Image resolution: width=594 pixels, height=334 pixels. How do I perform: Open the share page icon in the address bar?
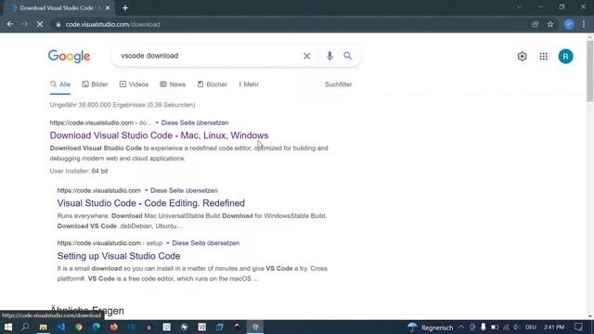point(535,24)
